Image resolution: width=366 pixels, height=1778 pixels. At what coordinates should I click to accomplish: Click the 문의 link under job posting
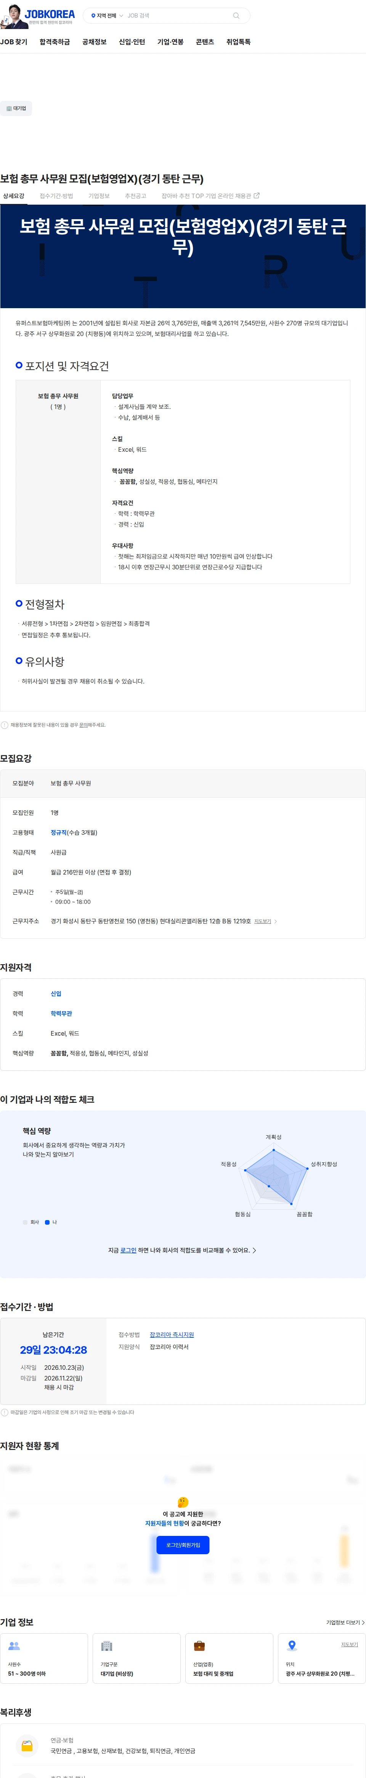[83, 725]
